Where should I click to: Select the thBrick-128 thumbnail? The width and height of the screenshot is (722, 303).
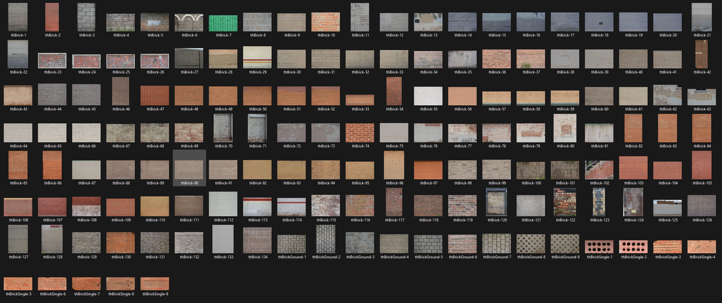click(52, 239)
